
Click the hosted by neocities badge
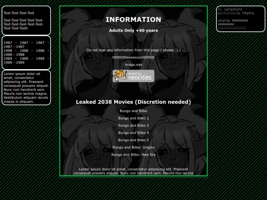tap(133, 76)
